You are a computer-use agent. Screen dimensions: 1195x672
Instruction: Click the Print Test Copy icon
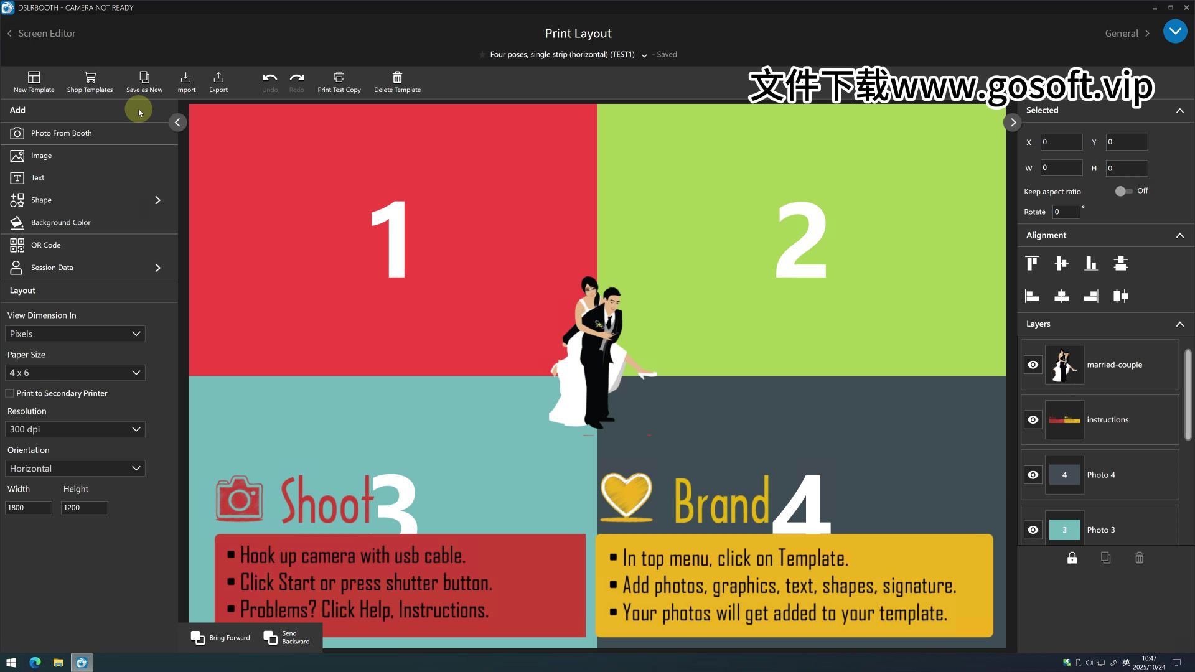(339, 82)
